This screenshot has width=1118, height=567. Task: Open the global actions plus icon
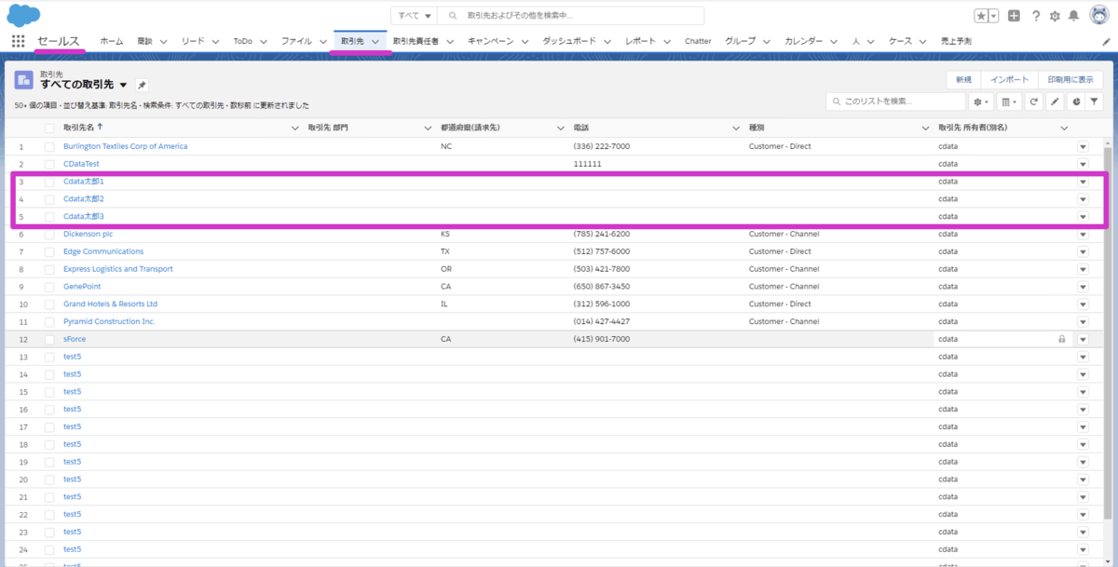point(1014,16)
